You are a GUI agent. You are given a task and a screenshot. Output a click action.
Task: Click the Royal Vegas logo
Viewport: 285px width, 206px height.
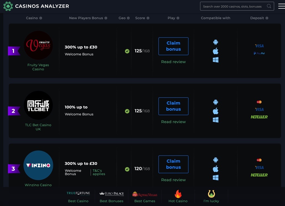pos(145,194)
